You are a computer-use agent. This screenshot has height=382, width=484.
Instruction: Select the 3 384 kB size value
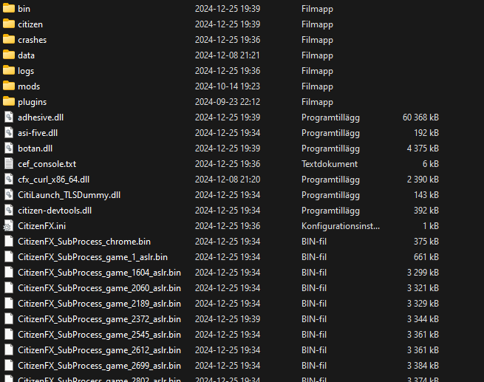click(423, 365)
